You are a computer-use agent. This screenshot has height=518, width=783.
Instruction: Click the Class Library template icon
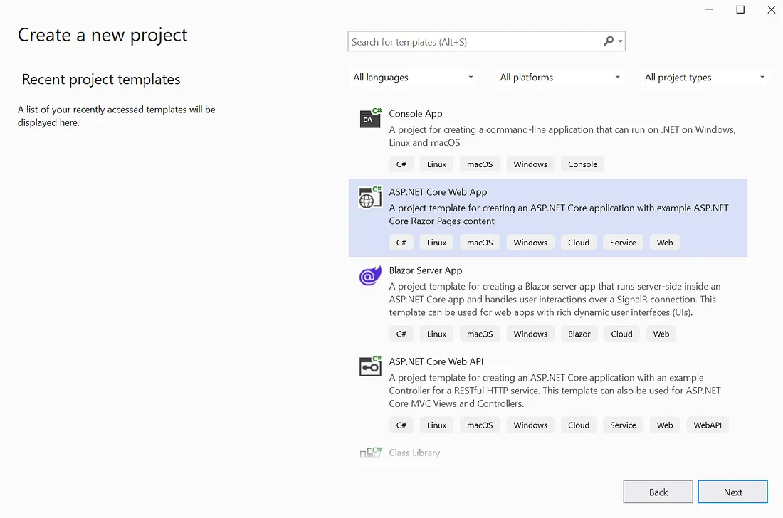(x=370, y=453)
